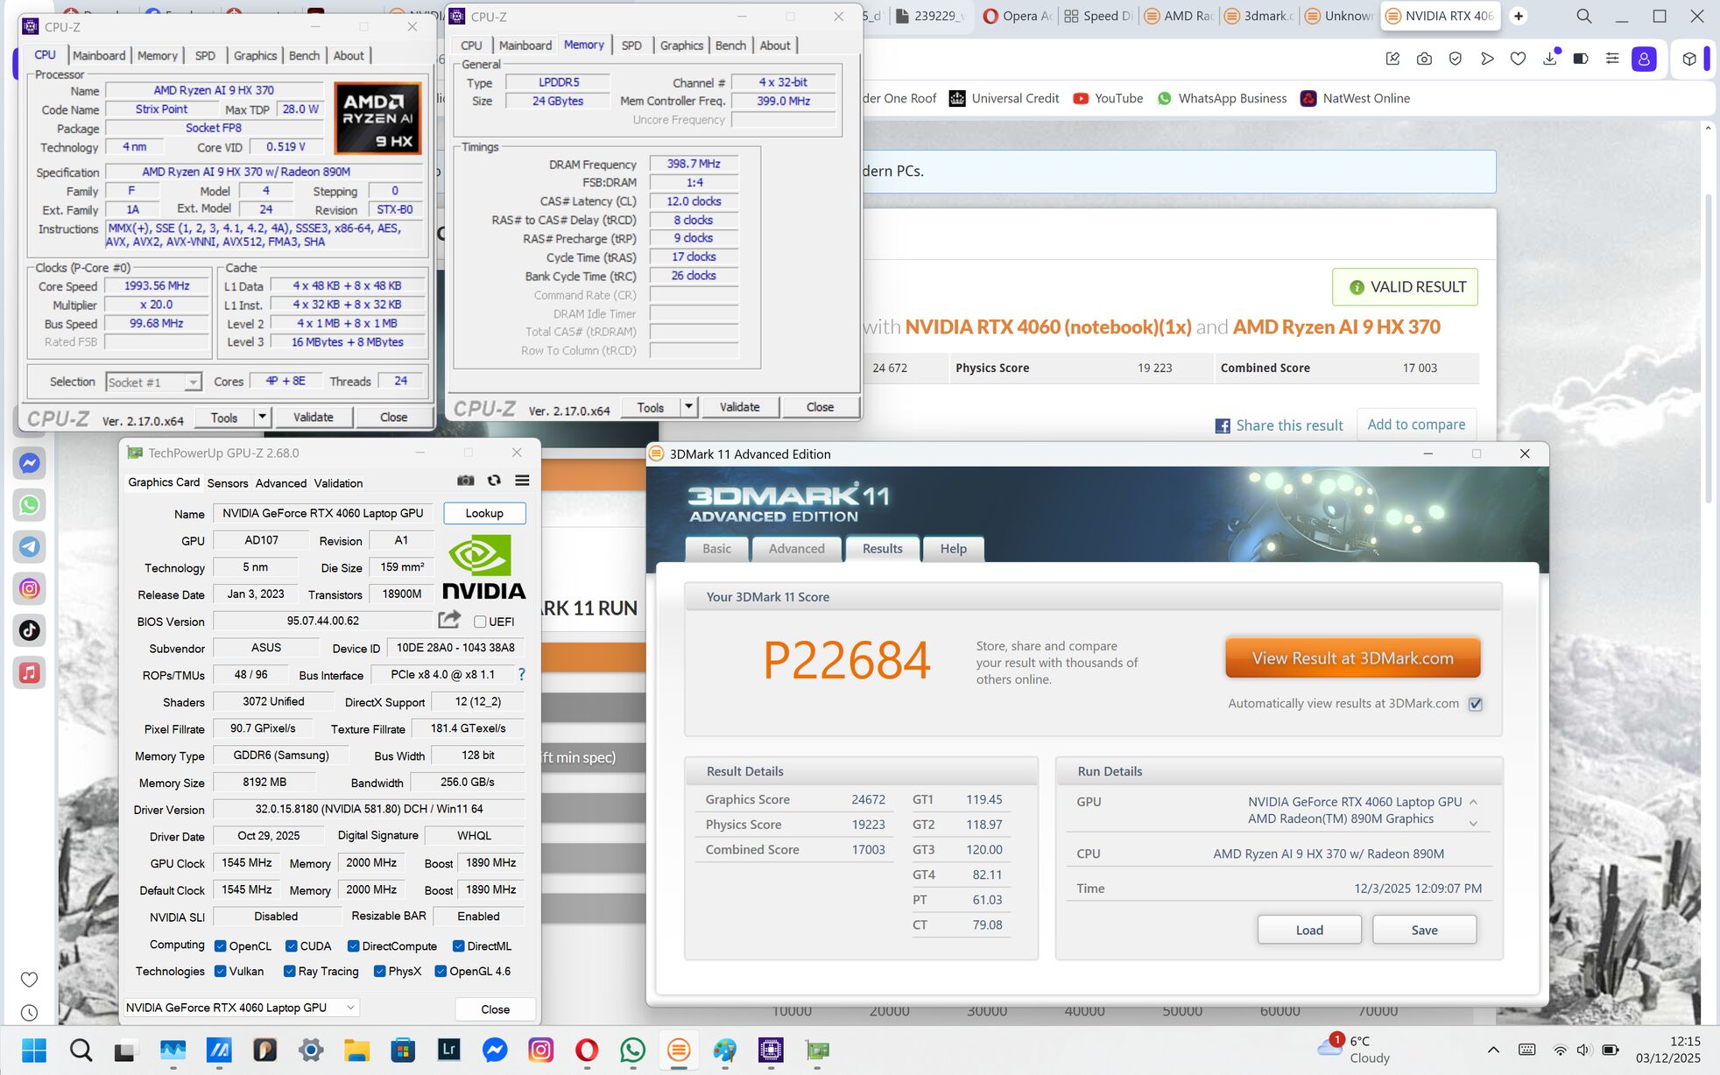Screen dimensions: 1720x1075
Task: Uncheck the Ray Tracing checkbox
Action: click(290, 971)
